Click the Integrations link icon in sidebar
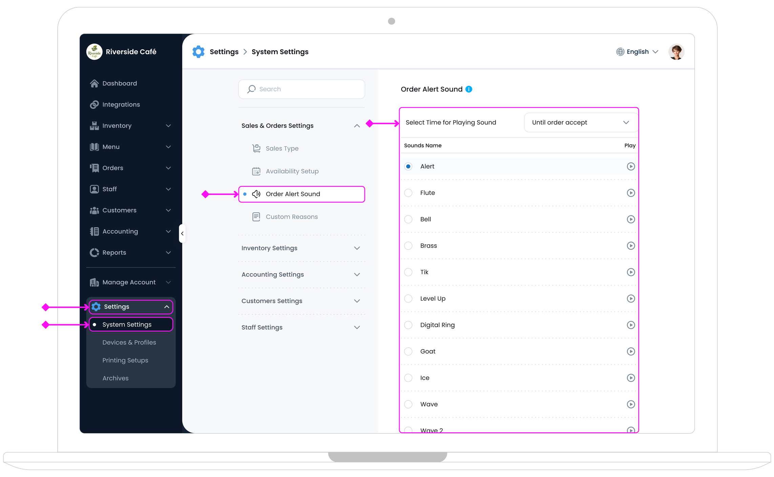Image resolution: width=774 pixels, height=477 pixels. point(94,105)
